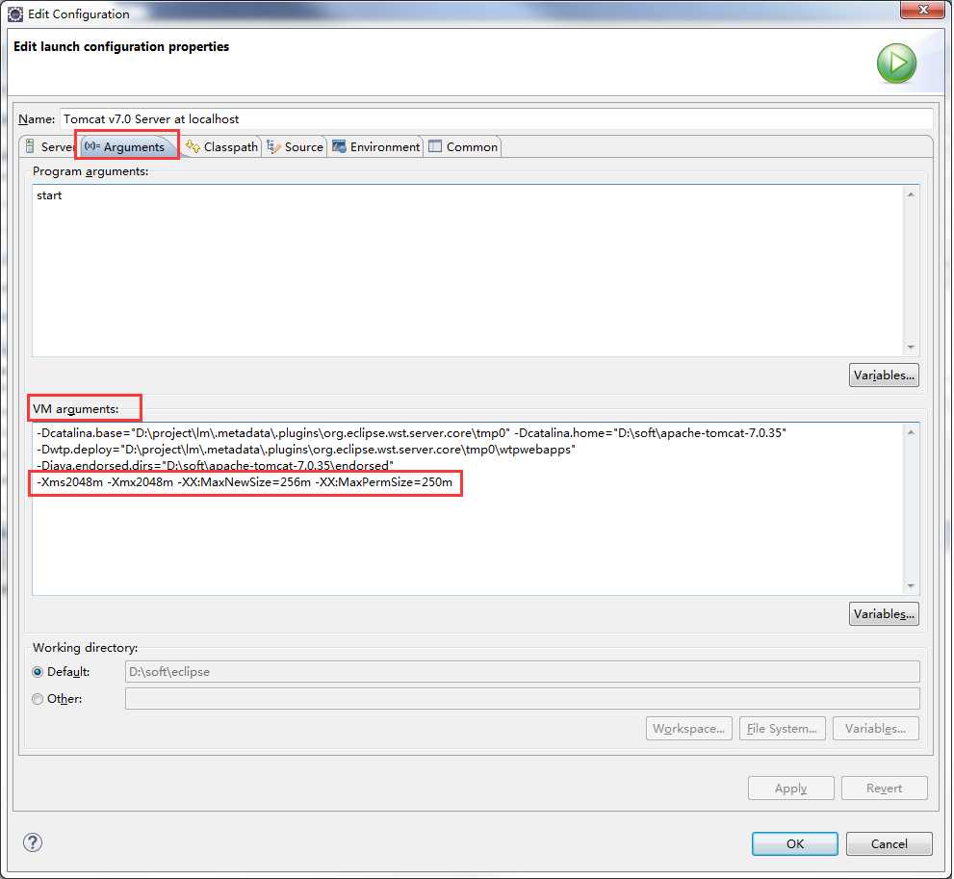Click VM arguments scrollbar up arrow
The height and width of the screenshot is (879, 954).
tap(911, 432)
